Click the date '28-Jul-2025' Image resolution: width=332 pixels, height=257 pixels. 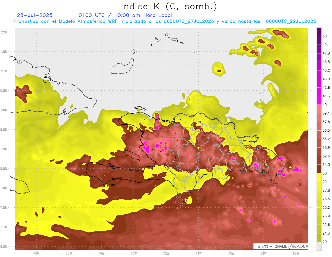point(35,15)
